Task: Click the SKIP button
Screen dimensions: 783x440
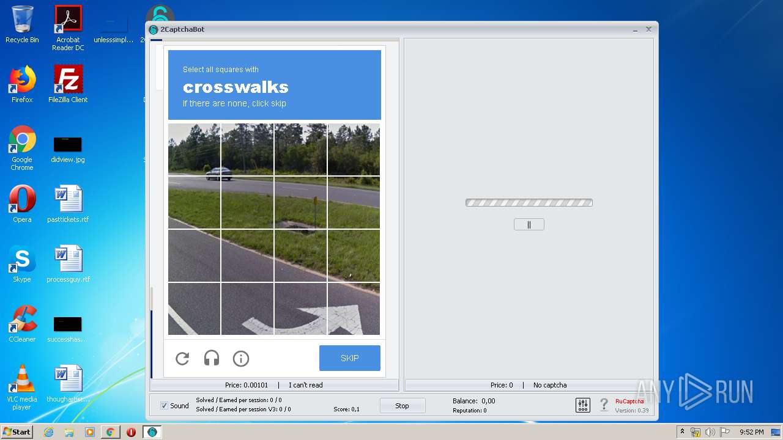Action: pyautogui.click(x=350, y=358)
